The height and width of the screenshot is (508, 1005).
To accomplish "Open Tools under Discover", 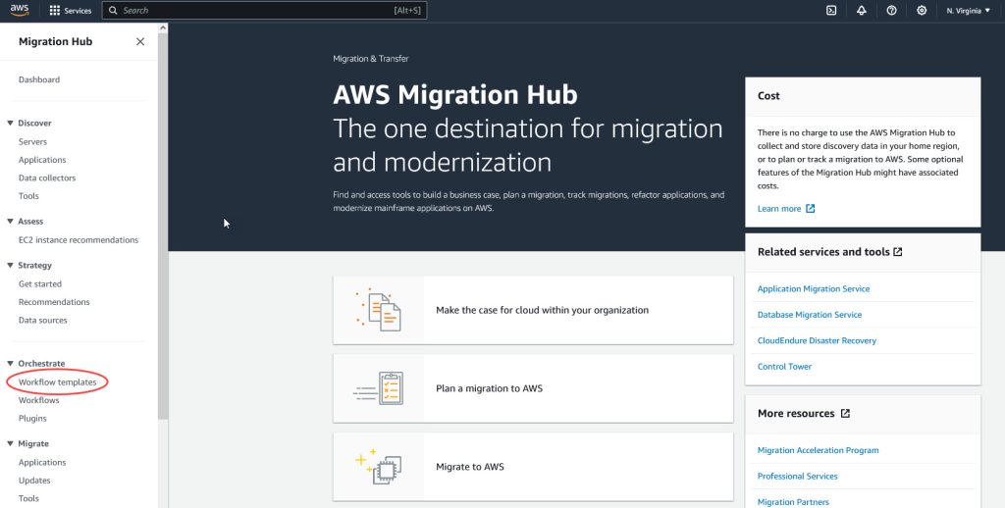I will [x=28, y=195].
